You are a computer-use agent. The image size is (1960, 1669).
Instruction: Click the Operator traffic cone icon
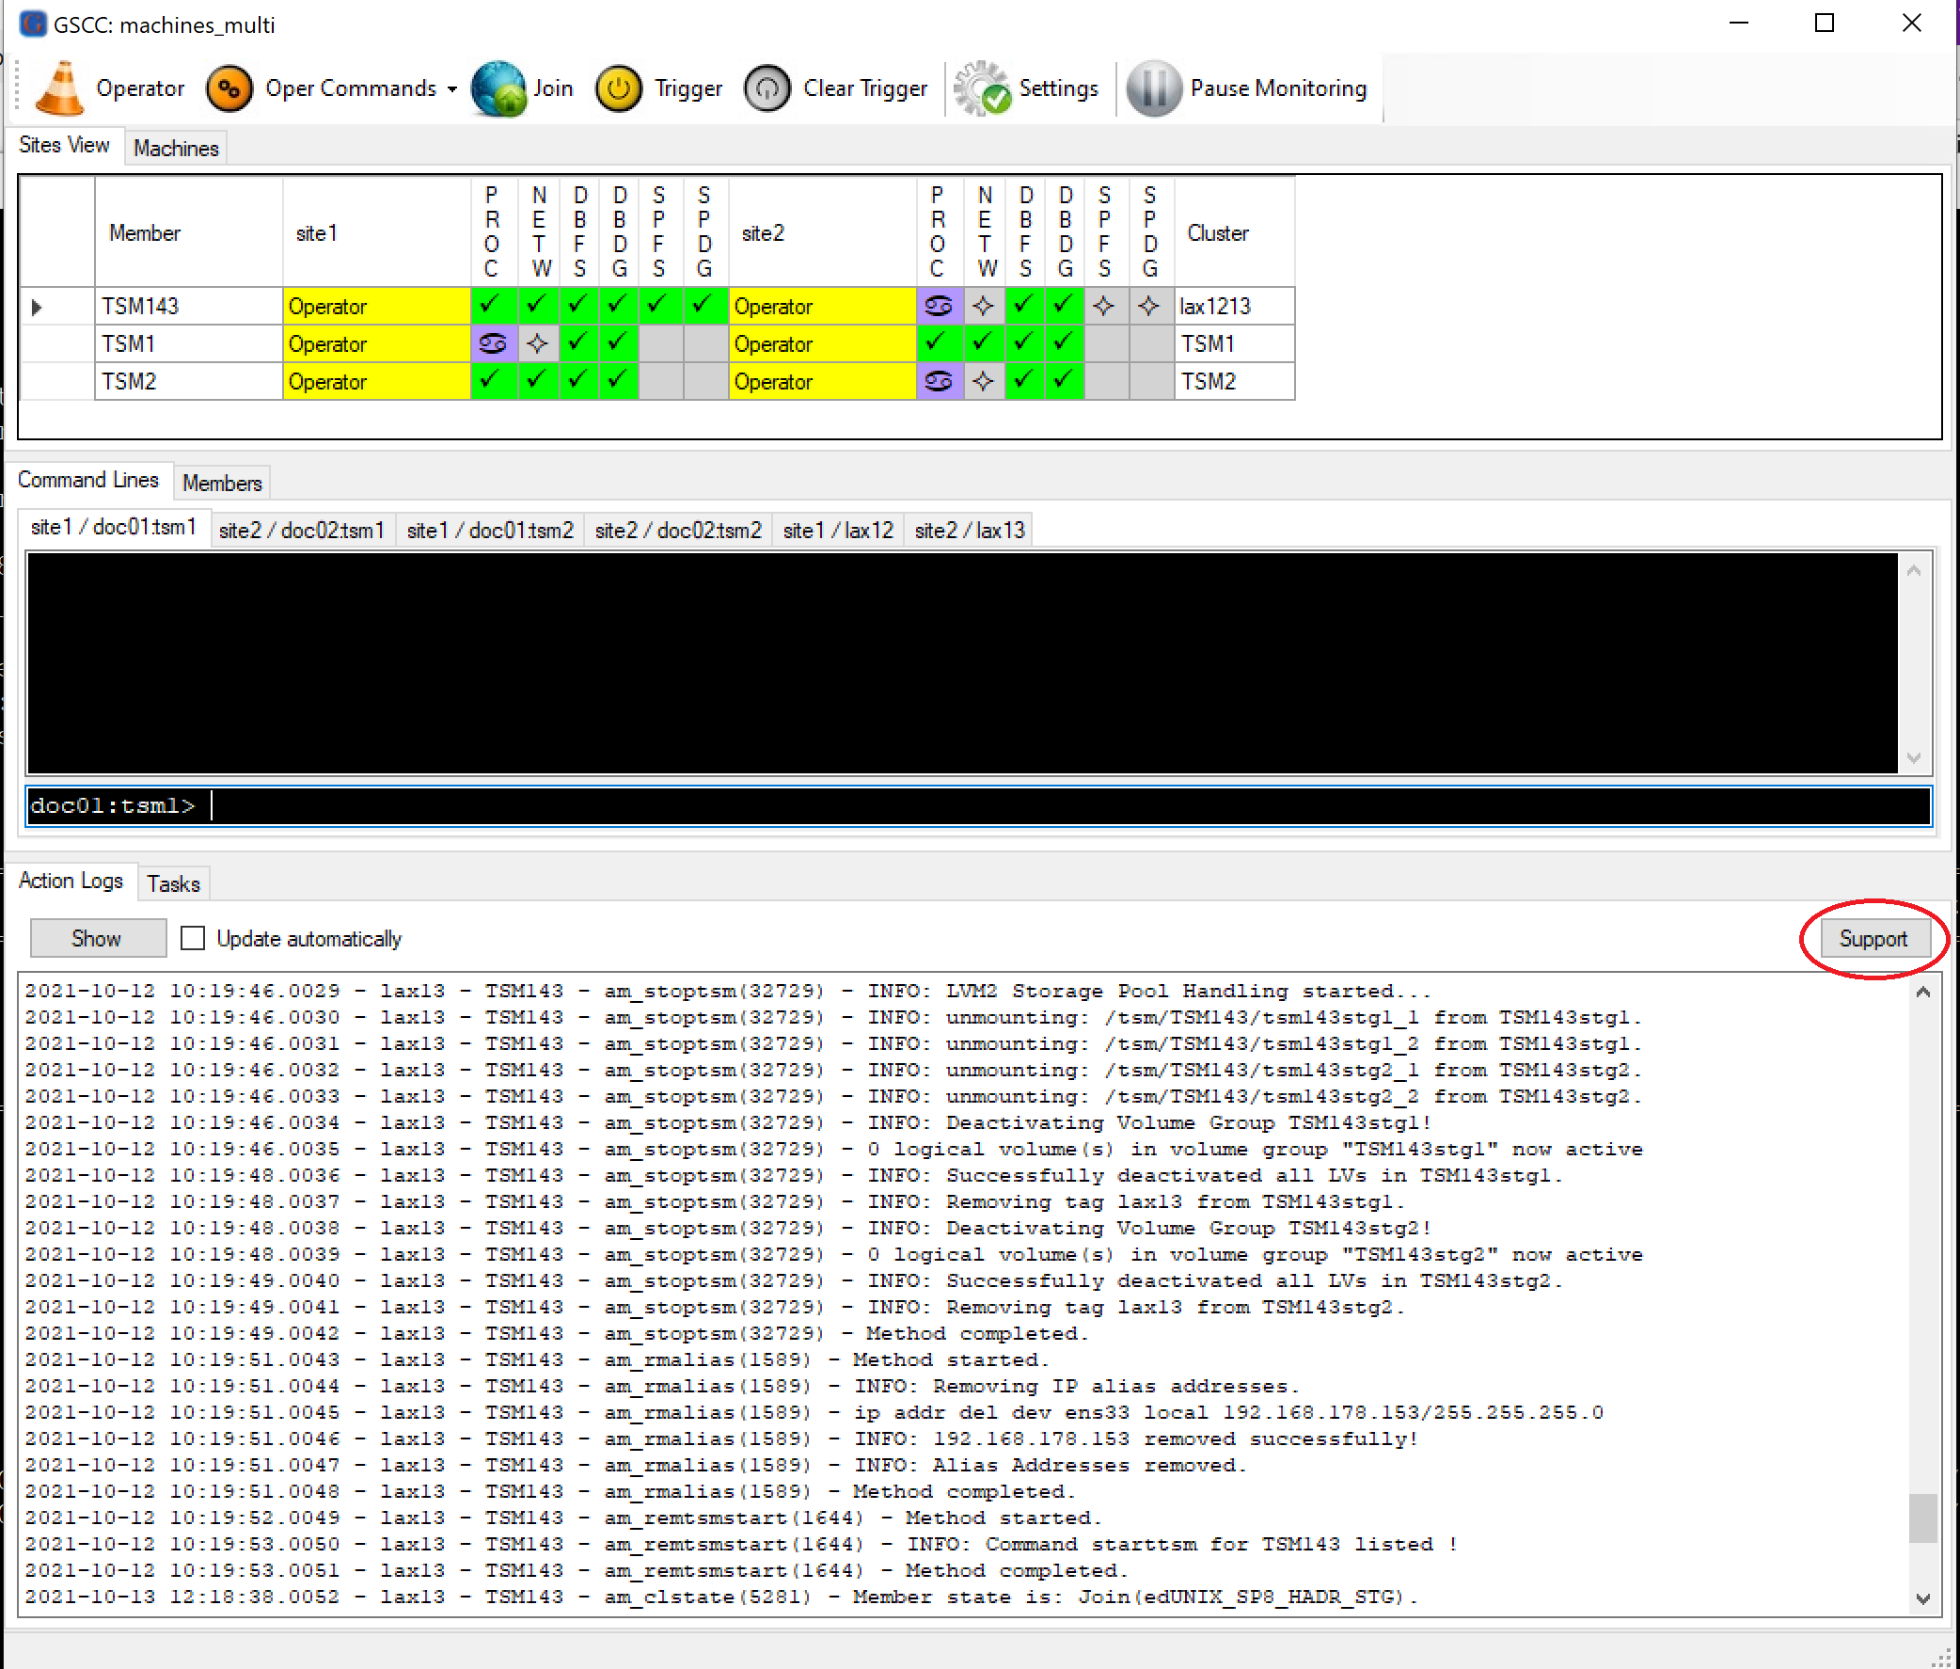point(58,88)
